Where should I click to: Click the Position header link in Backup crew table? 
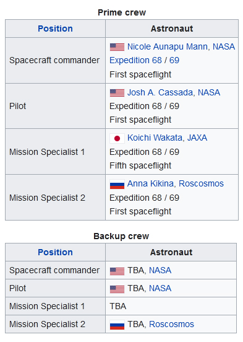55,252
